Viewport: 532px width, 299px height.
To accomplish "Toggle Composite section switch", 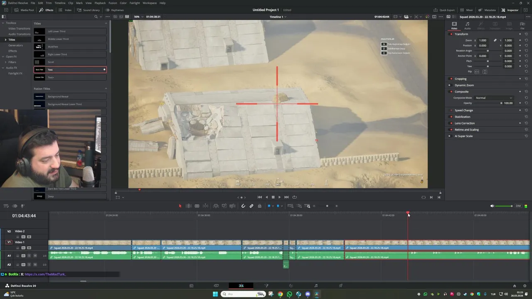I will pos(451,91).
